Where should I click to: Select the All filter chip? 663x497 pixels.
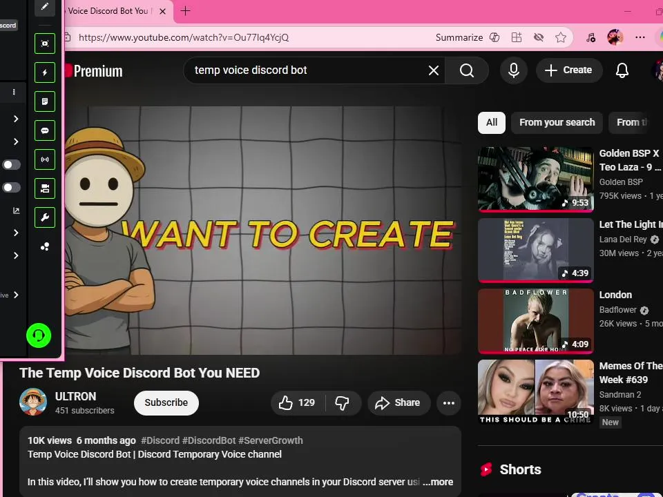tap(491, 123)
